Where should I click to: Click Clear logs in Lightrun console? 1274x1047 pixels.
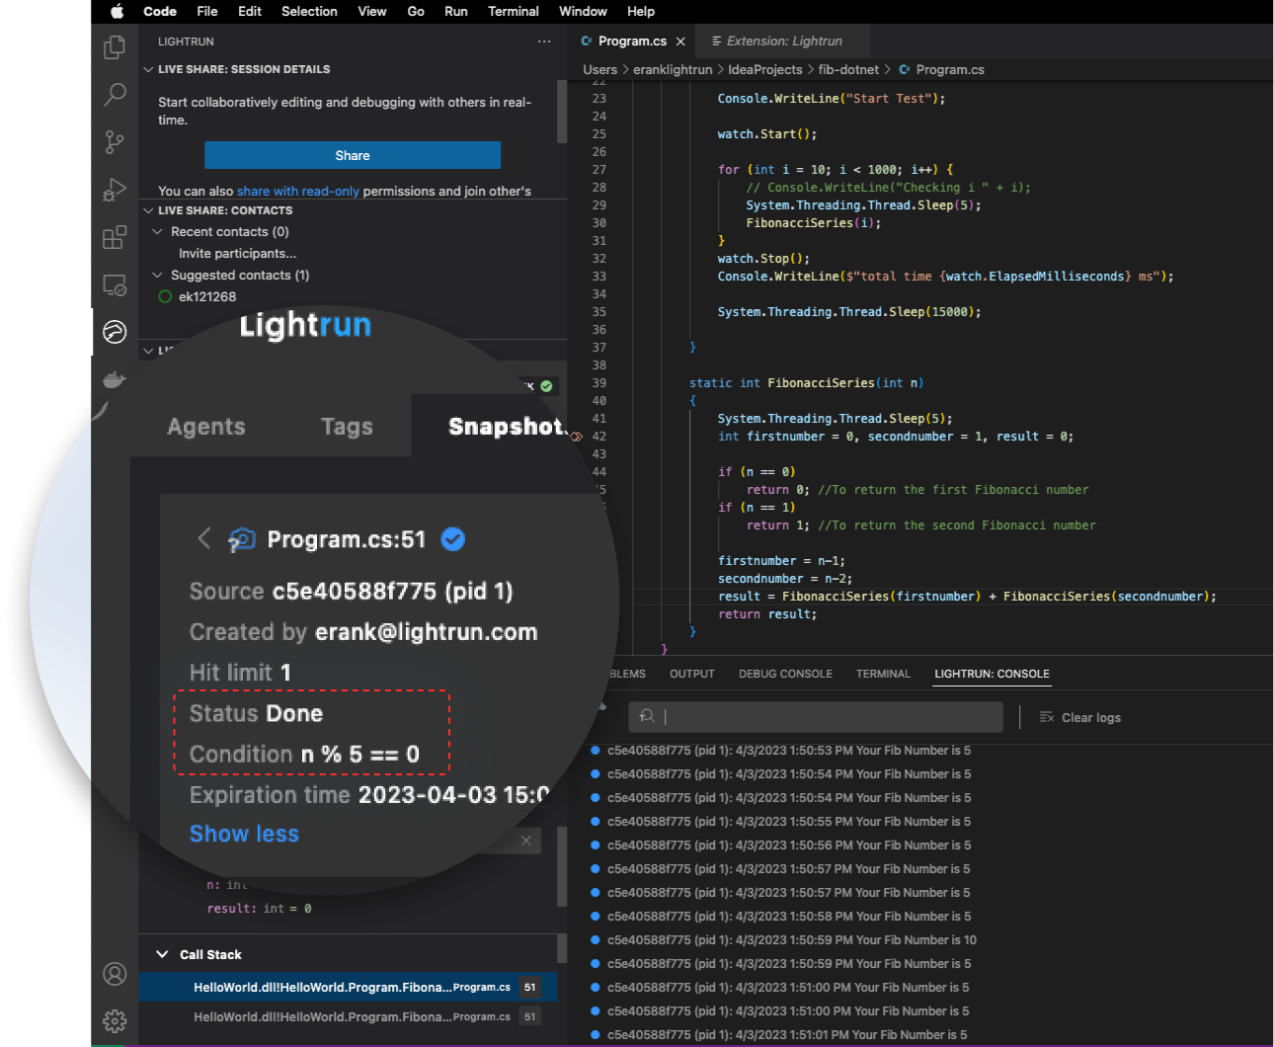[1080, 717]
